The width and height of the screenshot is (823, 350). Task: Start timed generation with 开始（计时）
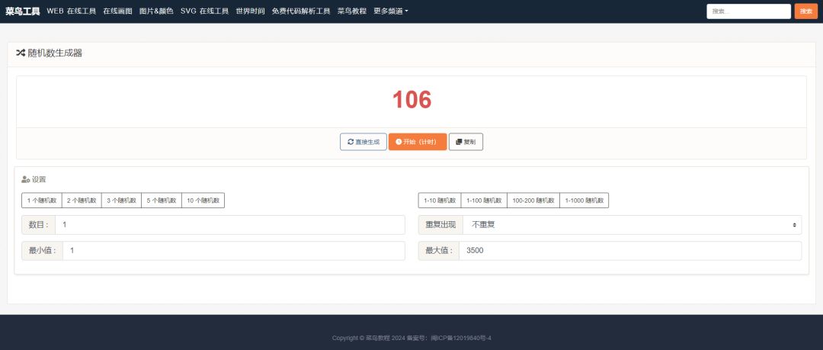(x=418, y=142)
